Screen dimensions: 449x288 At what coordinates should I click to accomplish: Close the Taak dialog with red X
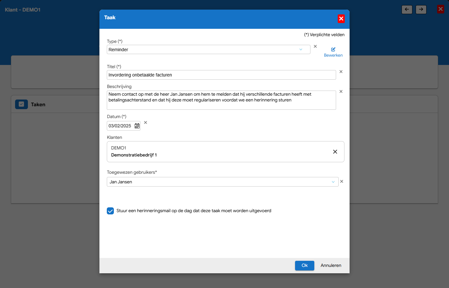pyautogui.click(x=341, y=19)
